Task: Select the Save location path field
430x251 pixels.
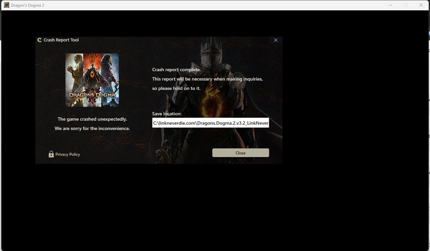Action: [211, 123]
